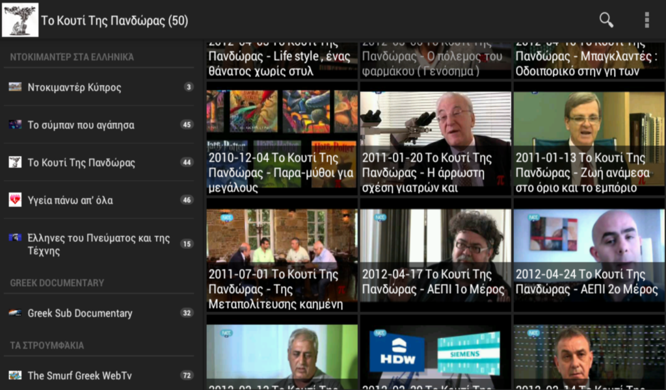Click the Greek Sub Documentary icon
Image resolution: width=666 pixels, height=390 pixels.
click(15, 313)
